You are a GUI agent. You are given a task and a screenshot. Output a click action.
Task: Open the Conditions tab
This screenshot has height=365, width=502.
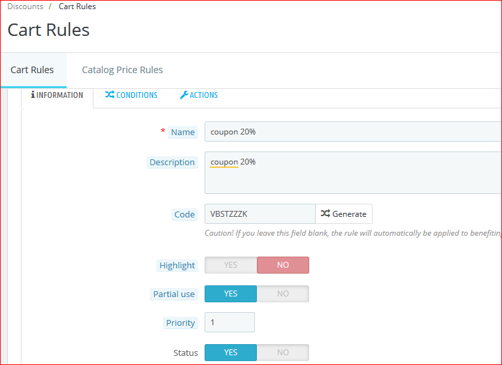pyautogui.click(x=131, y=95)
